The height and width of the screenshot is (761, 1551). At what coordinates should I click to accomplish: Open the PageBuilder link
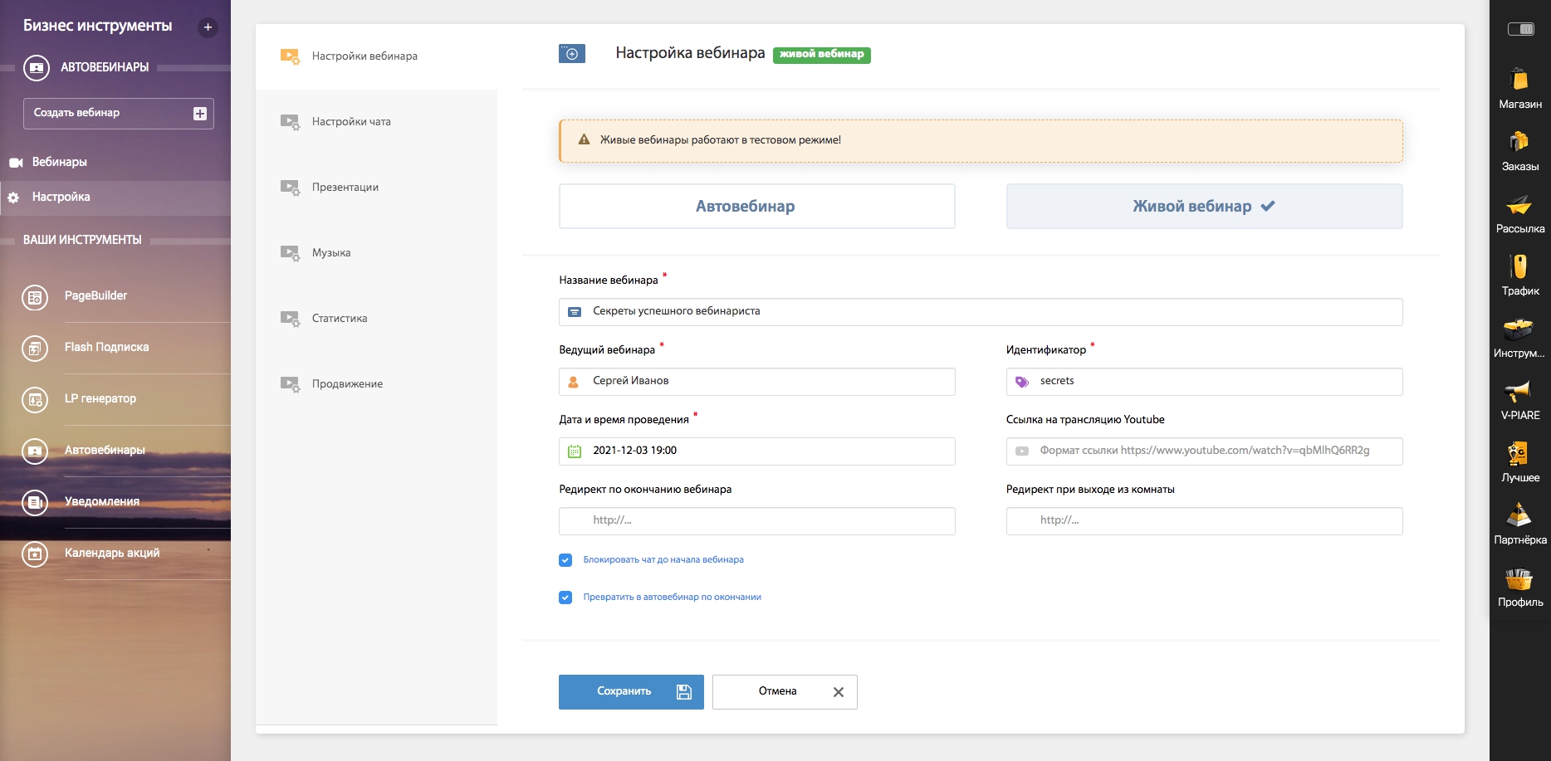(96, 296)
